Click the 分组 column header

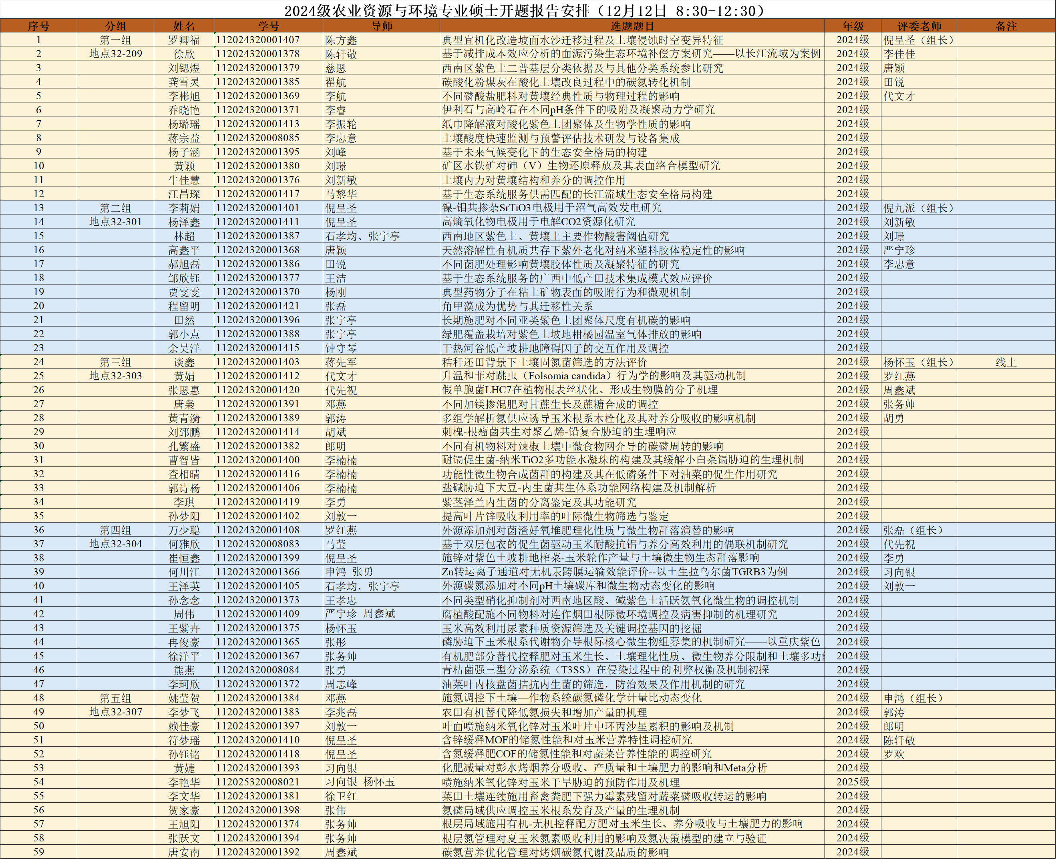115,26
